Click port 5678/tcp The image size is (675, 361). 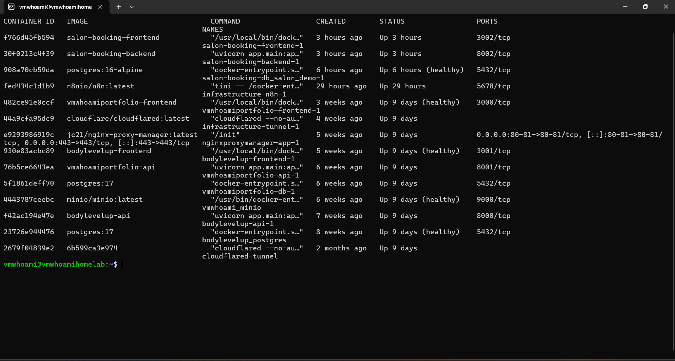(493, 86)
